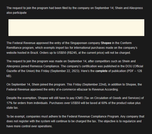Screen dimensions: 152x134
Task: Click the paragraph about Remessa Compliance certification
Action: (75, 68)
